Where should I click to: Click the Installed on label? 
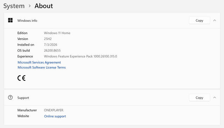click(x=26, y=45)
